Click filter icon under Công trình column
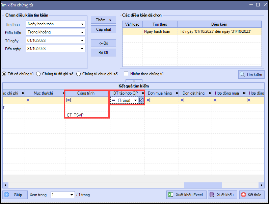This screenshot has height=204, width=269. pyautogui.click(x=69, y=100)
